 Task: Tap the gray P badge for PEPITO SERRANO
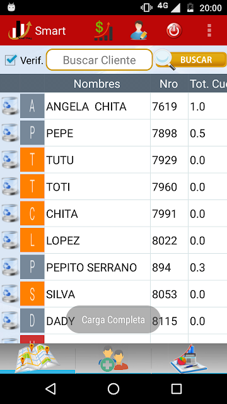pos(32,266)
